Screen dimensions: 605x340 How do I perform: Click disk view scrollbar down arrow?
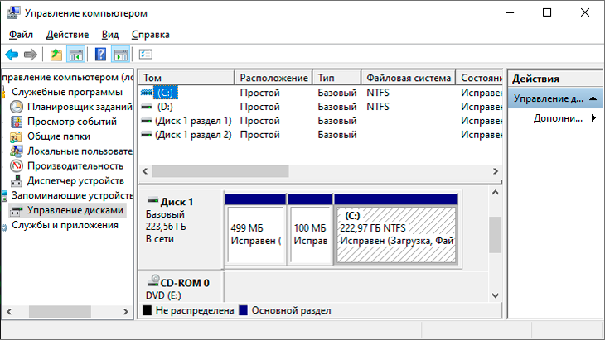(496, 295)
